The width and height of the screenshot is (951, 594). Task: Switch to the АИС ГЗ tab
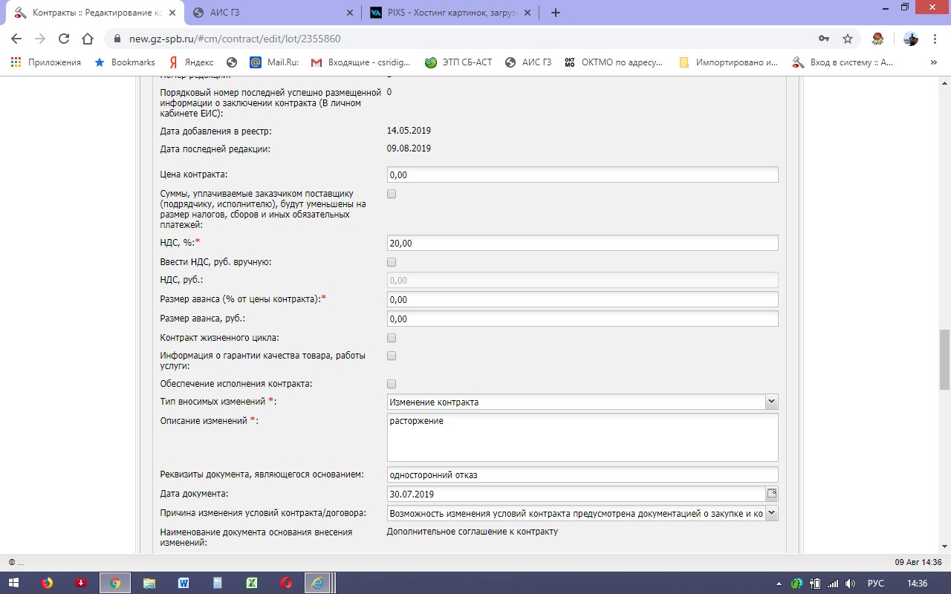pyautogui.click(x=273, y=13)
